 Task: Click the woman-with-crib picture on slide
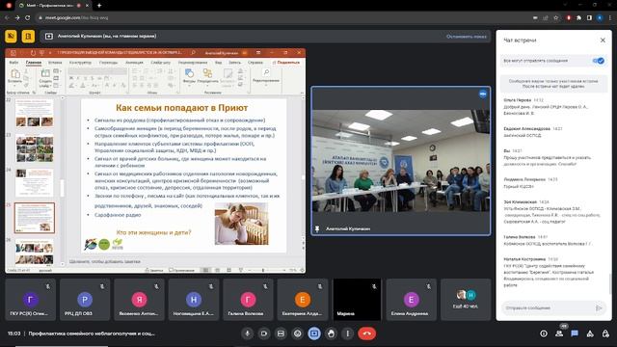click(242, 224)
